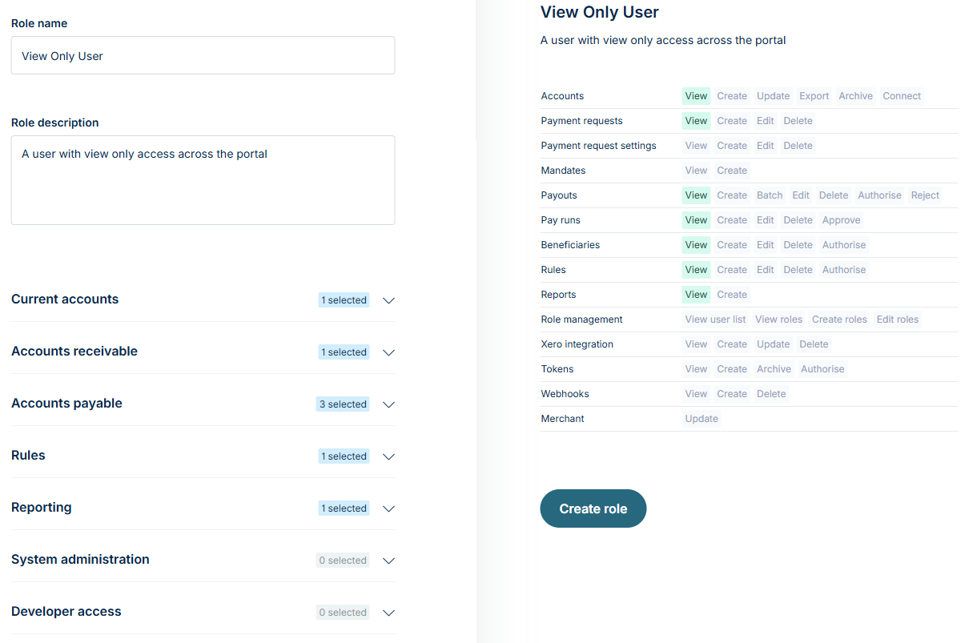Image resolution: width=977 pixels, height=643 pixels.
Task: Click into the Role name field
Action: pyautogui.click(x=203, y=55)
